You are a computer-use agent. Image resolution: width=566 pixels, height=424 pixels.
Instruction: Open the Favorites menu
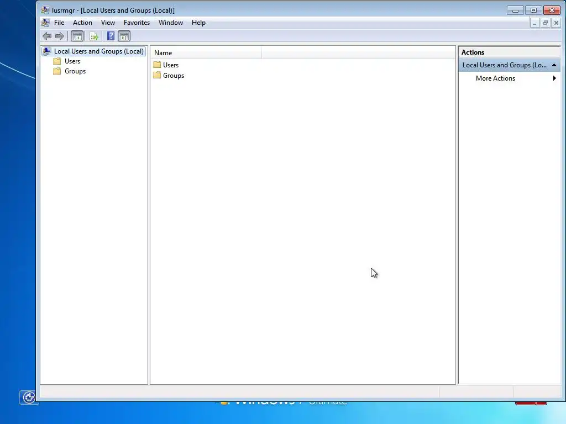coord(137,23)
